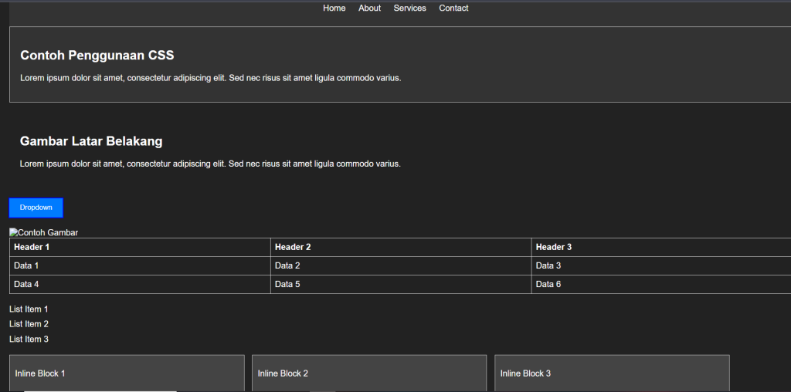Viewport: 791px width, 392px height.
Task: Select List Item 2 in the list
Action: pyautogui.click(x=29, y=324)
